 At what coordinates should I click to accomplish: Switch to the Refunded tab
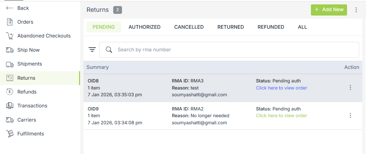(271, 27)
